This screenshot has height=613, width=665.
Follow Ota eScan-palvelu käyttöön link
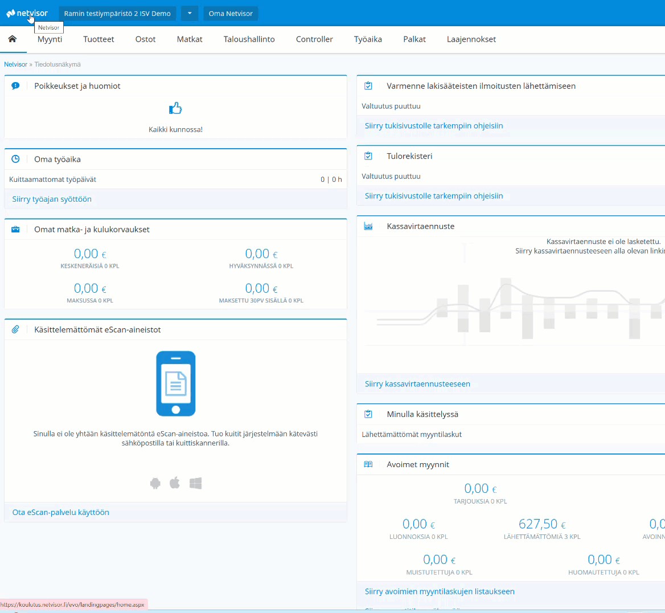61,512
